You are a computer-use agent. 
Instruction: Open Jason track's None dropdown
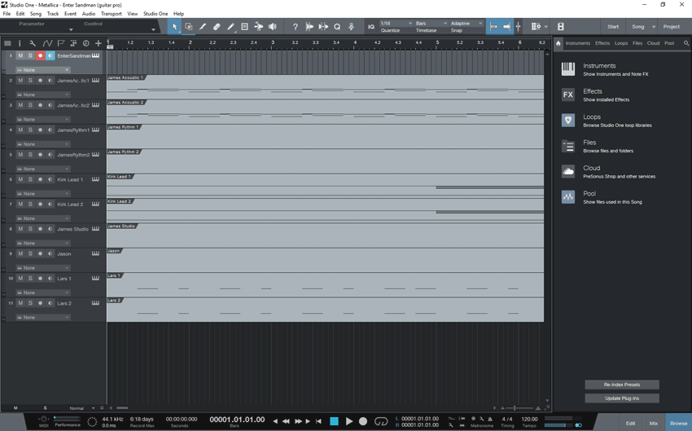tap(43, 267)
